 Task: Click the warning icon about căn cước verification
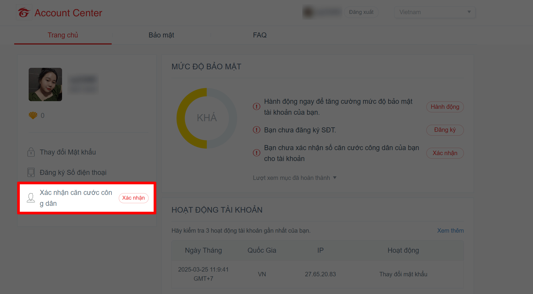point(256,153)
